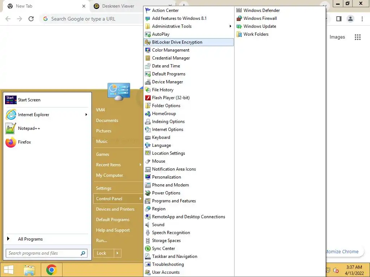The image size is (370, 277).
Task: Click the Keyboard icon
Action: point(148,137)
